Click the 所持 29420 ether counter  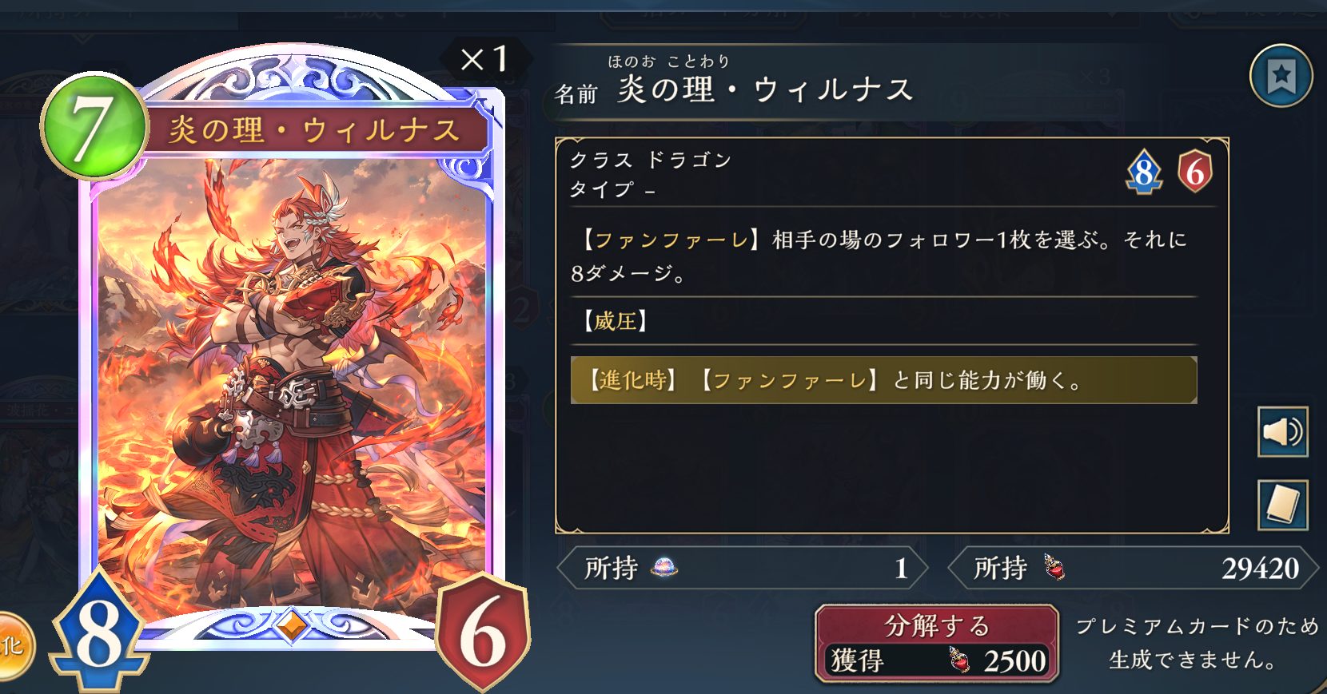pyautogui.click(x=1133, y=568)
